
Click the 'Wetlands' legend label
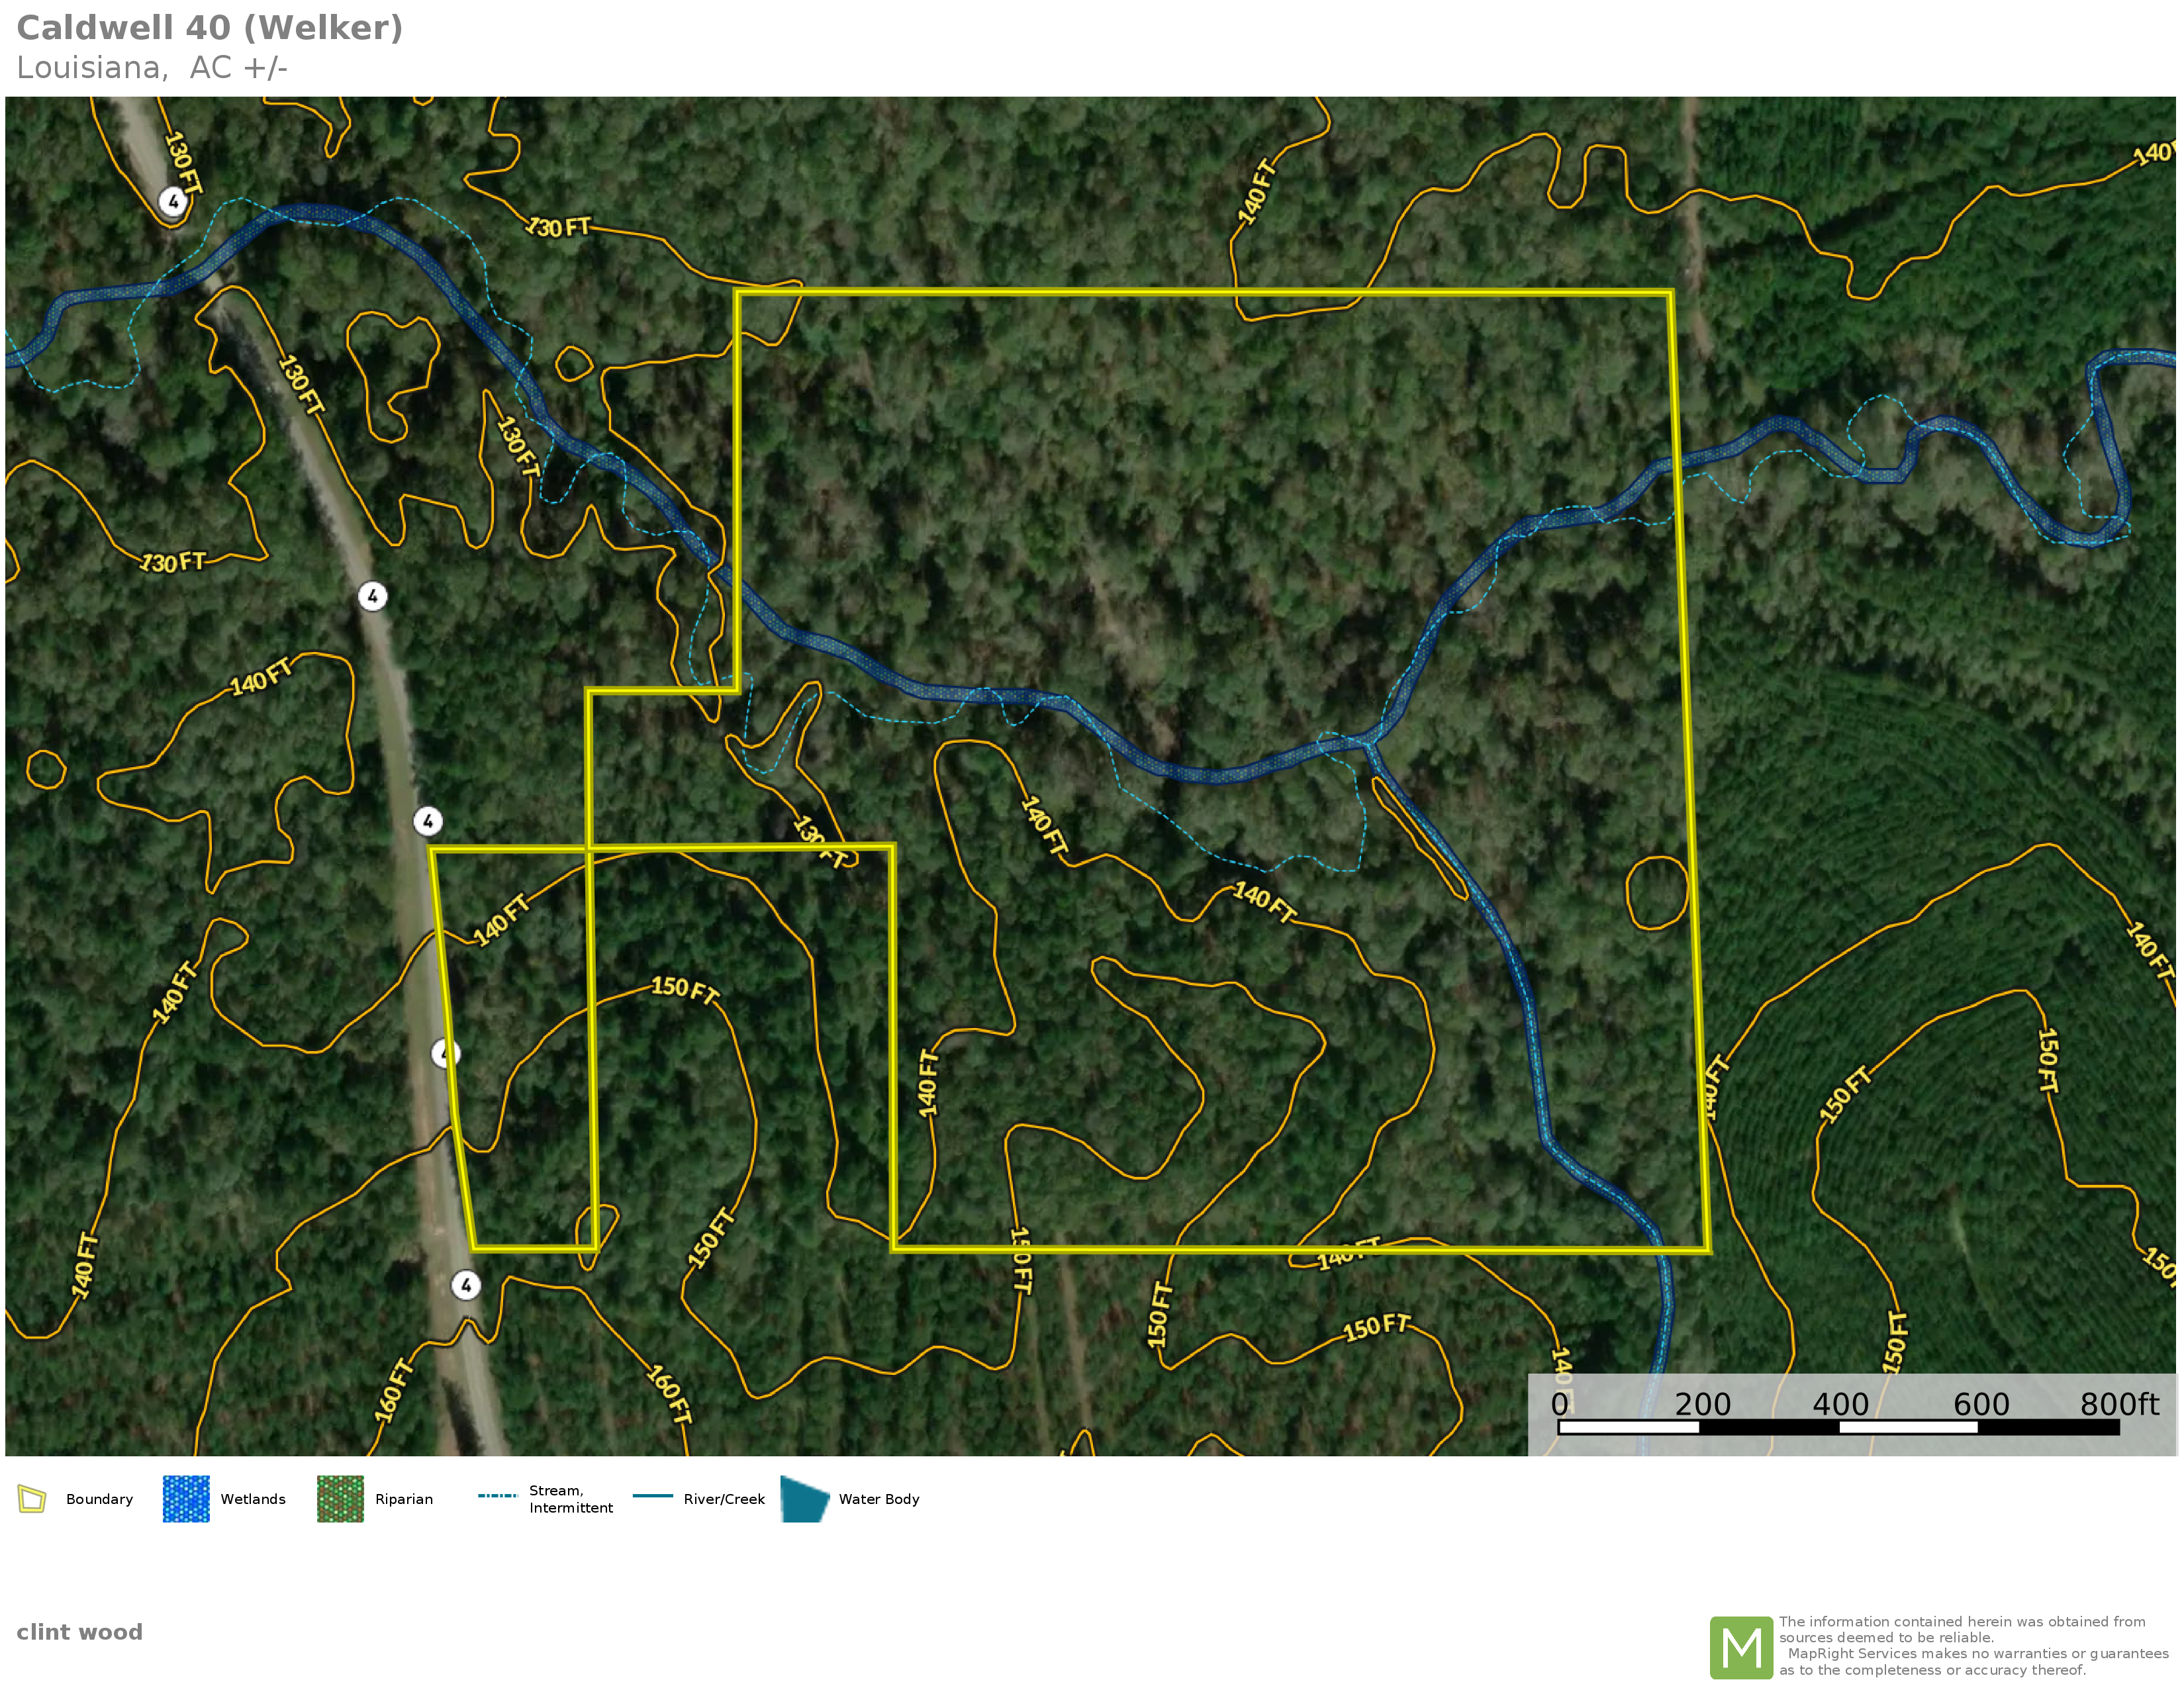[253, 1499]
